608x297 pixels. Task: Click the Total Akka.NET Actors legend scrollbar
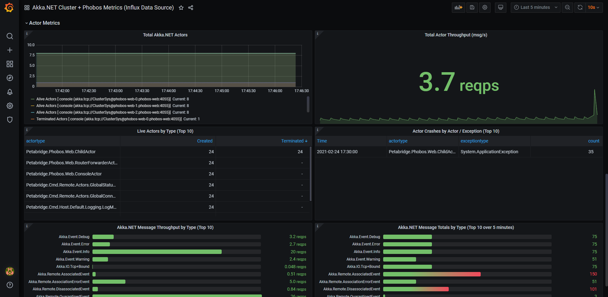point(308,104)
